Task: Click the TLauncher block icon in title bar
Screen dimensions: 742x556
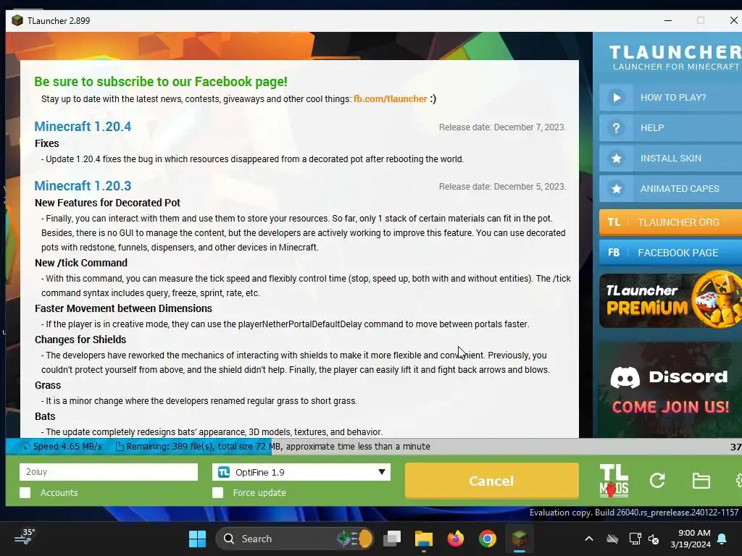Action: (17, 20)
